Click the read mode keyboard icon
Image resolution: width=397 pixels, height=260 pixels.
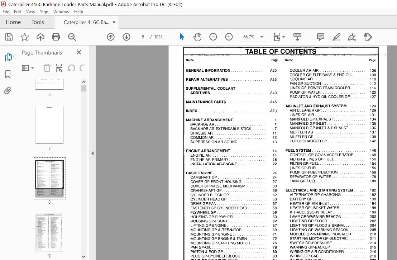[297, 37]
